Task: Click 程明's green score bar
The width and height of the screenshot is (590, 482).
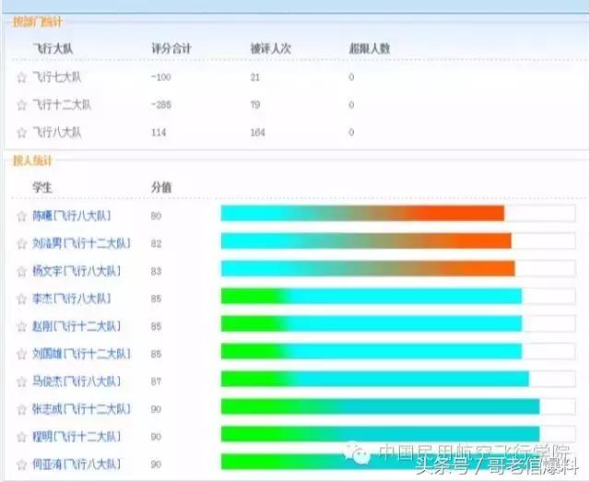Action: (381, 434)
